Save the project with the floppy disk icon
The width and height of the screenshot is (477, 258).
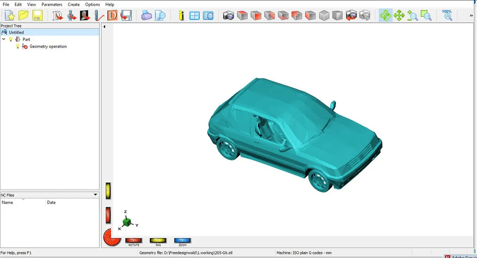point(38,15)
